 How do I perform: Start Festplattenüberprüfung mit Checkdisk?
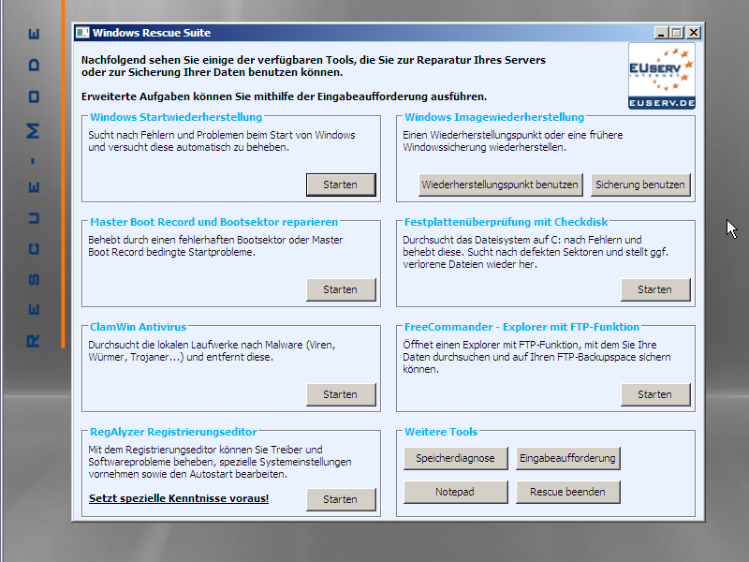point(654,289)
